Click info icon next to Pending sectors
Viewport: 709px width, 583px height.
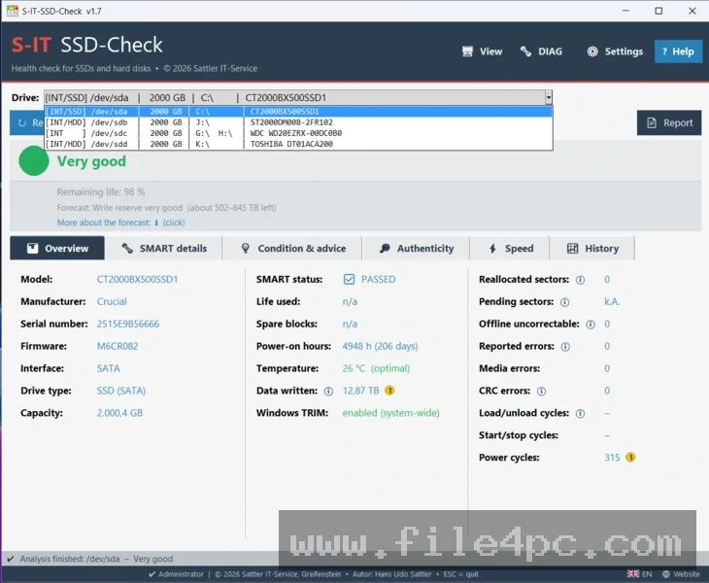point(564,302)
